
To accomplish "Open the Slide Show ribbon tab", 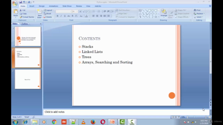I will 67,6.
